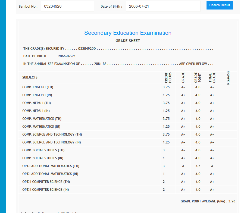Select the COMP. ENGLISH (TH) row
This screenshot has width=247, height=213.
coord(38,87)
